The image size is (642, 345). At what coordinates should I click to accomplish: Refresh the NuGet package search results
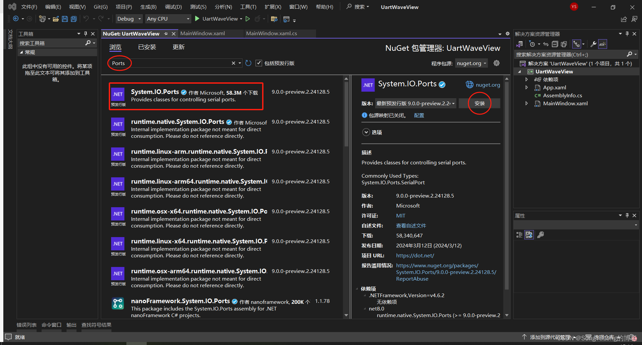click(248, 63)
